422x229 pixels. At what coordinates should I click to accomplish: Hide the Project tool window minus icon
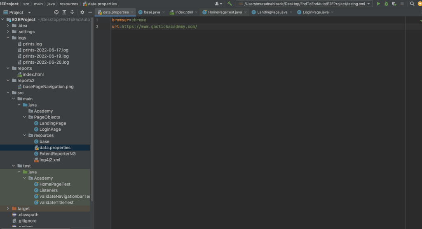(x=90, y=12)
